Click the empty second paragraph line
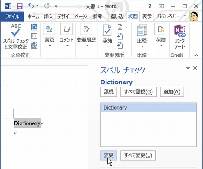Screen dimensions: 203x169 15,133
